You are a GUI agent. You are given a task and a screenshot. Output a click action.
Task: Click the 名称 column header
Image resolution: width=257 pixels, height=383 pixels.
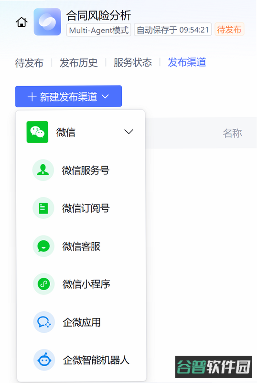(x=232, y=133)
